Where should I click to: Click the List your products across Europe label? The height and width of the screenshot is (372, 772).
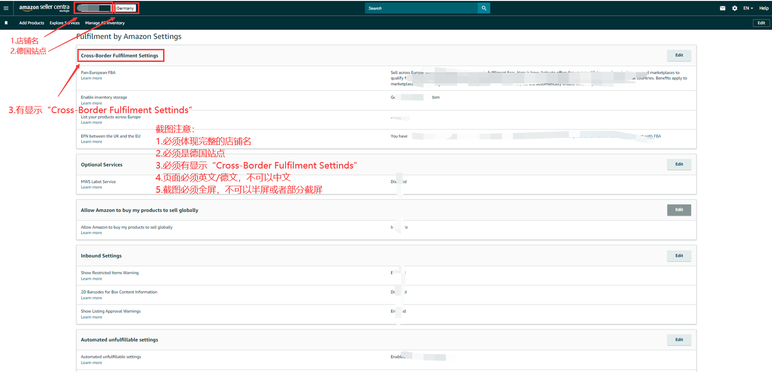coord(111,117)
